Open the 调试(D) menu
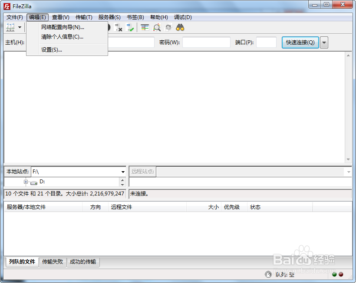Image resolution: width=356 pixels, height=283 pixels. click(183, 17)
